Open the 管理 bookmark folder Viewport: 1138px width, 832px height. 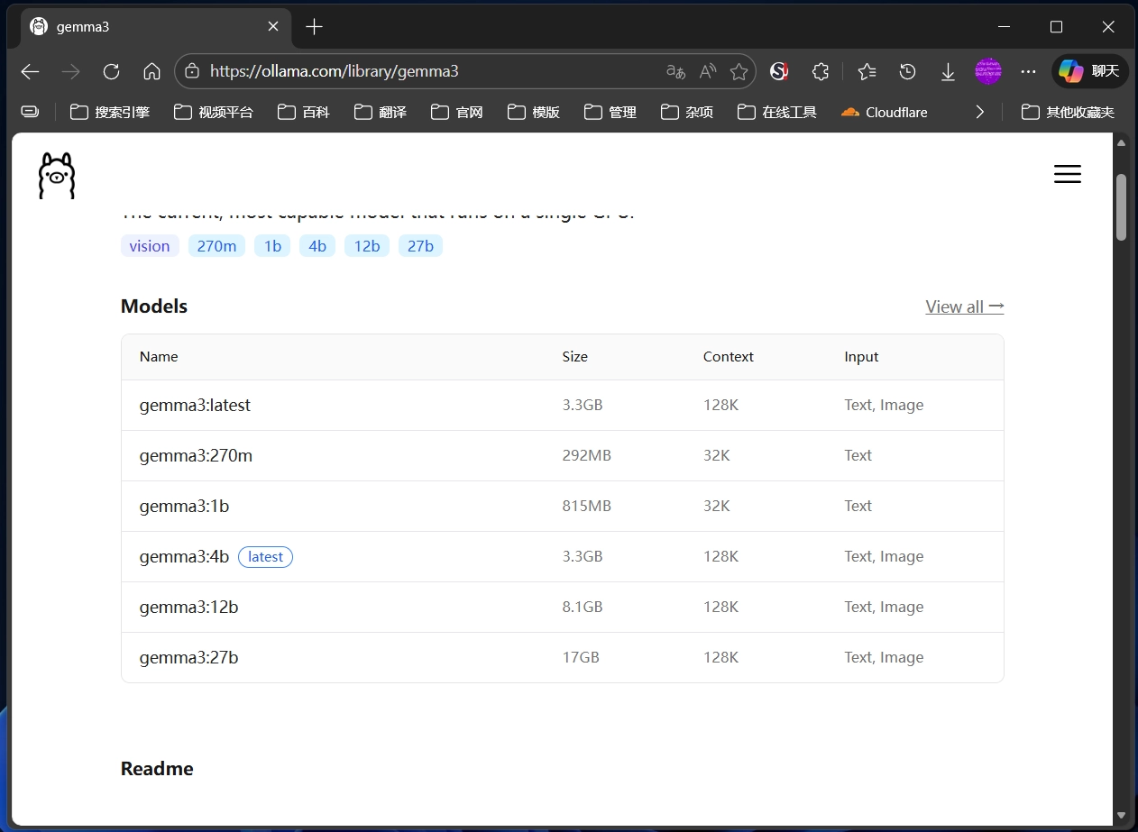coord(610,112)
